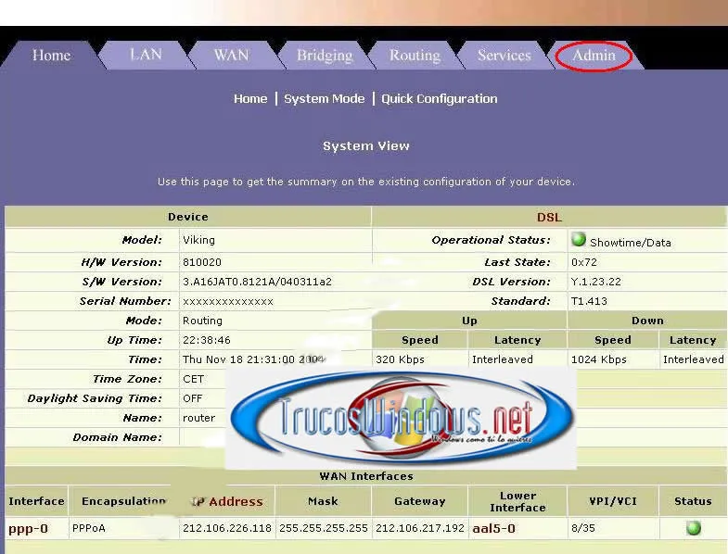This screenshot has height=554, width=728.
Task: Open the Quick Configuration link
Action: point(439,98)
